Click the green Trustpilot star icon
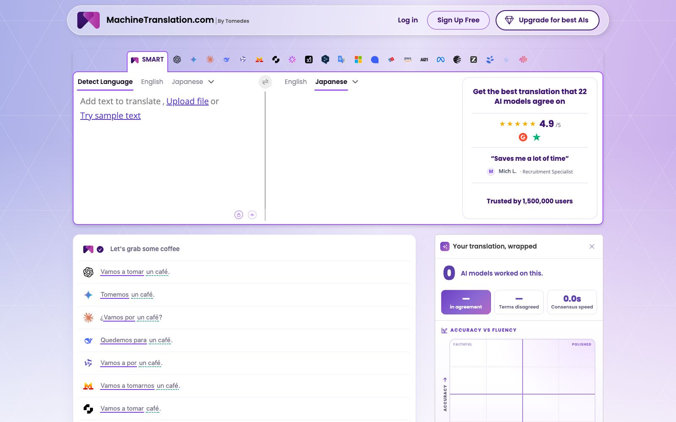 (x=537, y=137)
